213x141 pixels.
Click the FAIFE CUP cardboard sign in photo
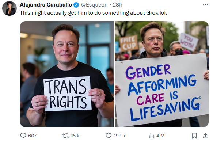pos(129,43)
